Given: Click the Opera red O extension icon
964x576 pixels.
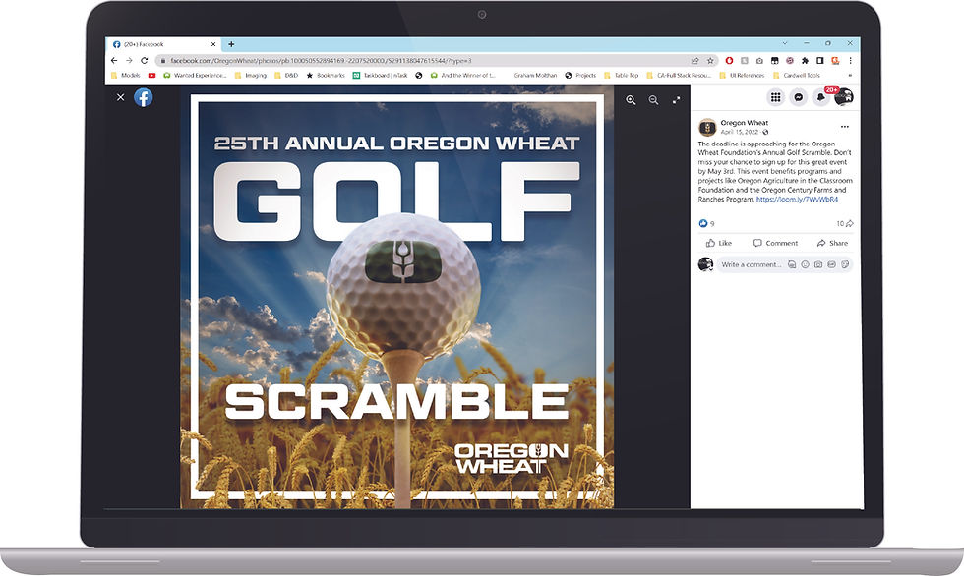Looking at the screenshot, I should tap(729, 61).
